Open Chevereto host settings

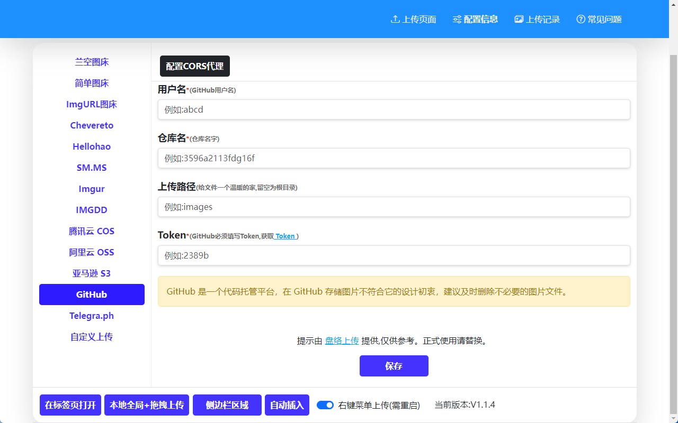click(x=92, y=125)
